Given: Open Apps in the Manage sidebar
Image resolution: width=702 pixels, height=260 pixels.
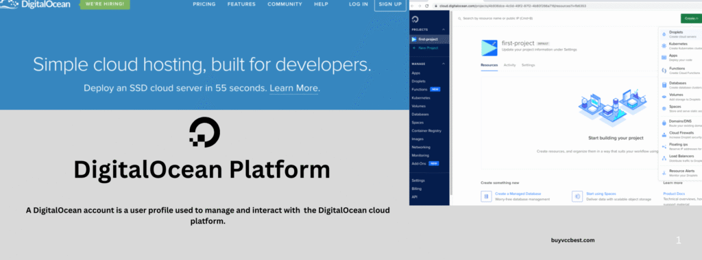Looking at the screenshot, I should pyautogui.click(x=416, y=73).
